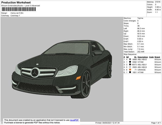The image size is (162, 125).
Task: Click the embroidered car design preview
Action: click(62, 69)
